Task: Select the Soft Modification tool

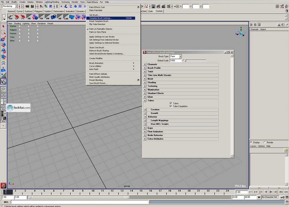Action: (3, 69)
